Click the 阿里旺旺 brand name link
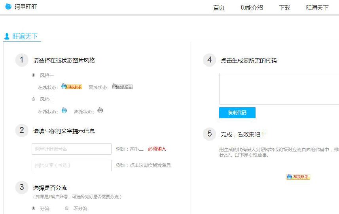339x214 pixels. click(x=26, y=7)
